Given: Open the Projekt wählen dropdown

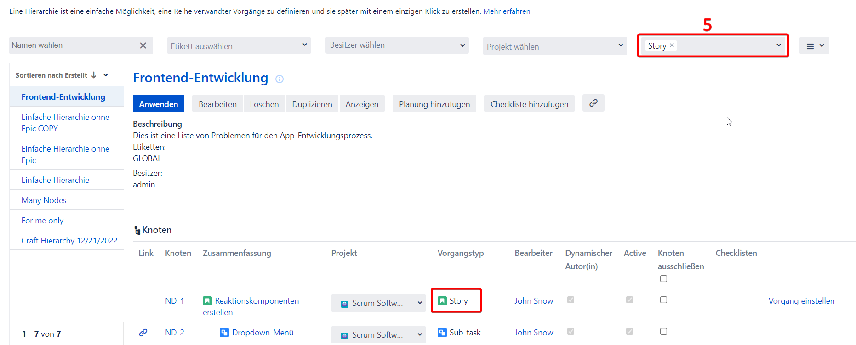Looking at the screenshot, I should coord(554,46).
